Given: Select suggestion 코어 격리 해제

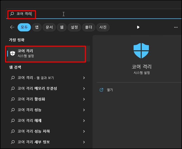Looking at the screenshot, I should tap(48, 120).
